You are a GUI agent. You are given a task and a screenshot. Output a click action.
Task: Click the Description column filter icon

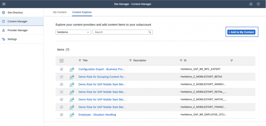click(130, 60)
